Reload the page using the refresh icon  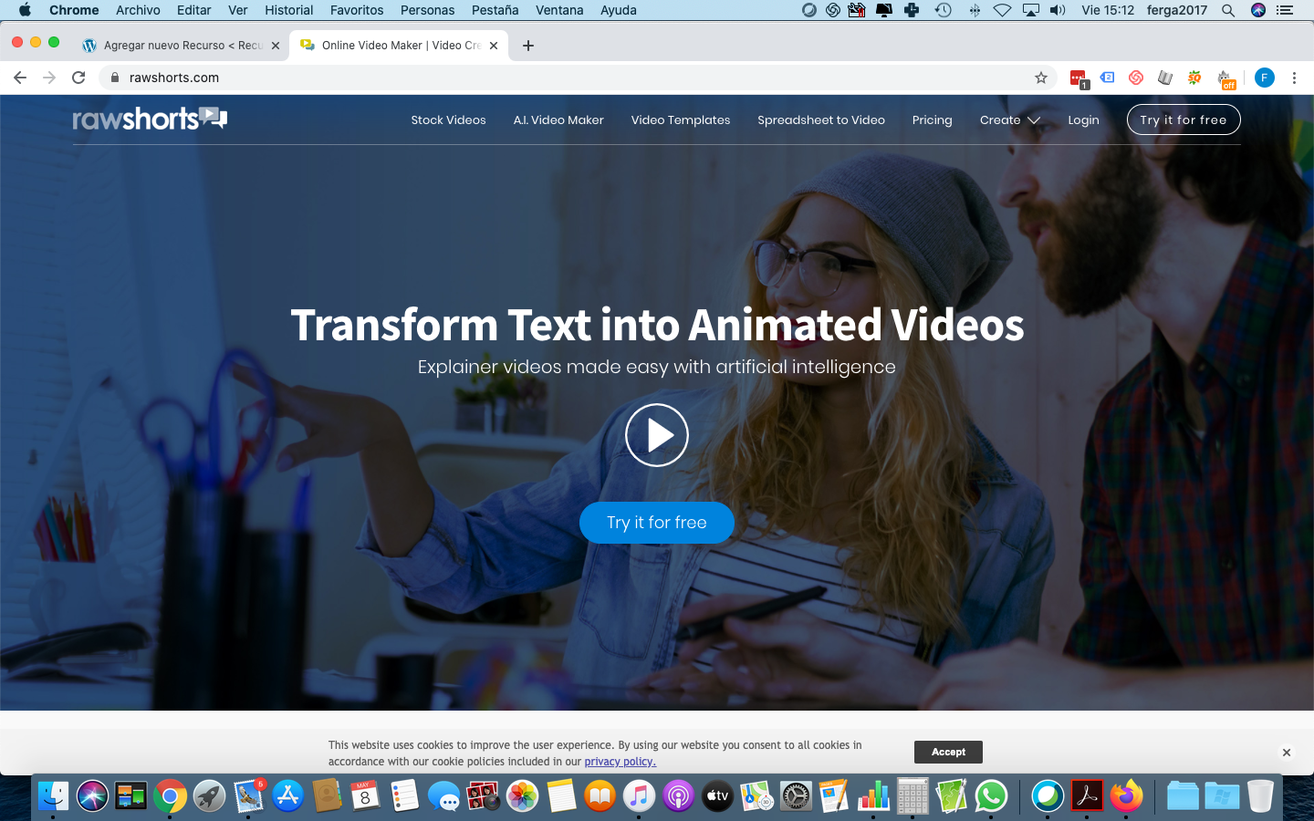[x=78, y=78]
